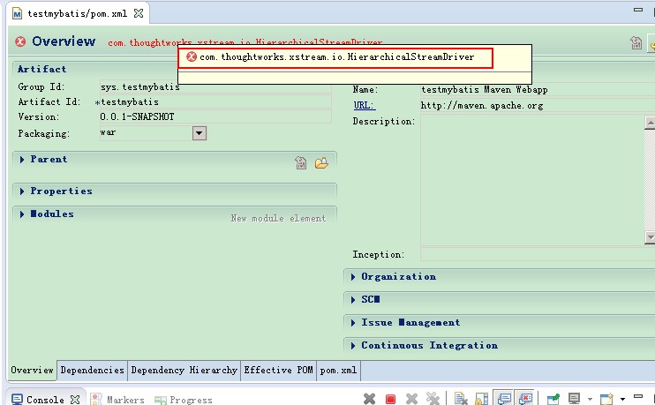The image size is (655, 405).
Task: Toggle console Scroll Lock
Action: (481, 399)
